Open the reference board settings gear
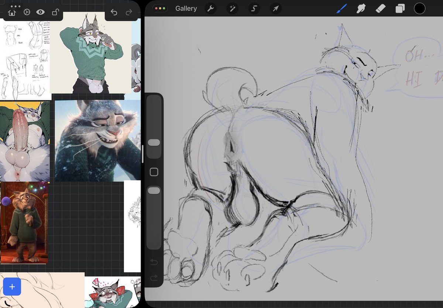Viewport: 443px width, 308px height. pyautogui.click(x=26, y=12)
